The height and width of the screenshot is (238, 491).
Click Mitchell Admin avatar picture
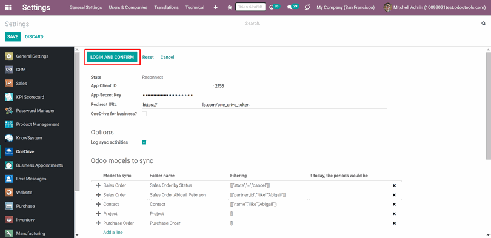coord(387,7)
